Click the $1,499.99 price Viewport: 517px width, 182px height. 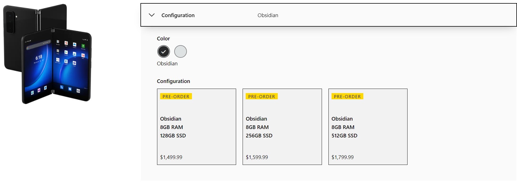point(171,157)
